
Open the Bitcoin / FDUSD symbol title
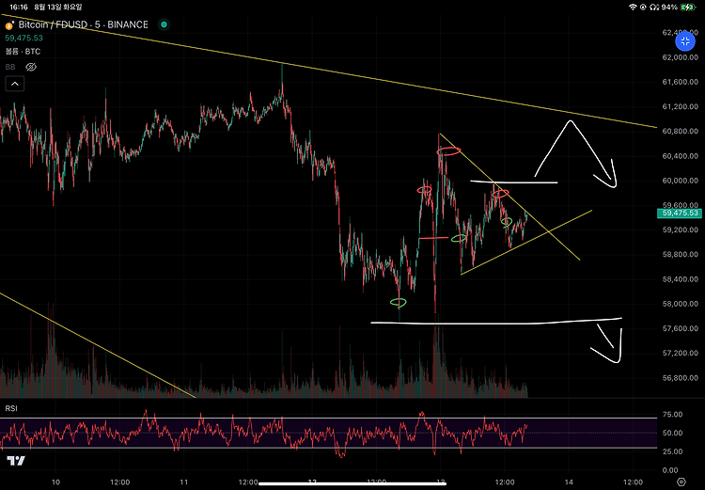[83, 24]
